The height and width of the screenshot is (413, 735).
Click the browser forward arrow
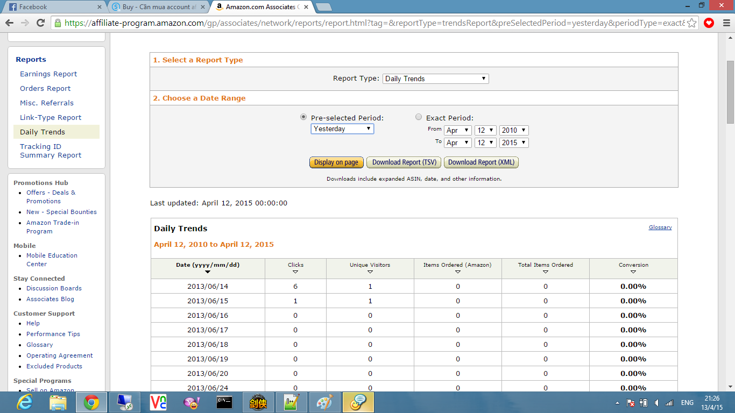tap(25, 23)
